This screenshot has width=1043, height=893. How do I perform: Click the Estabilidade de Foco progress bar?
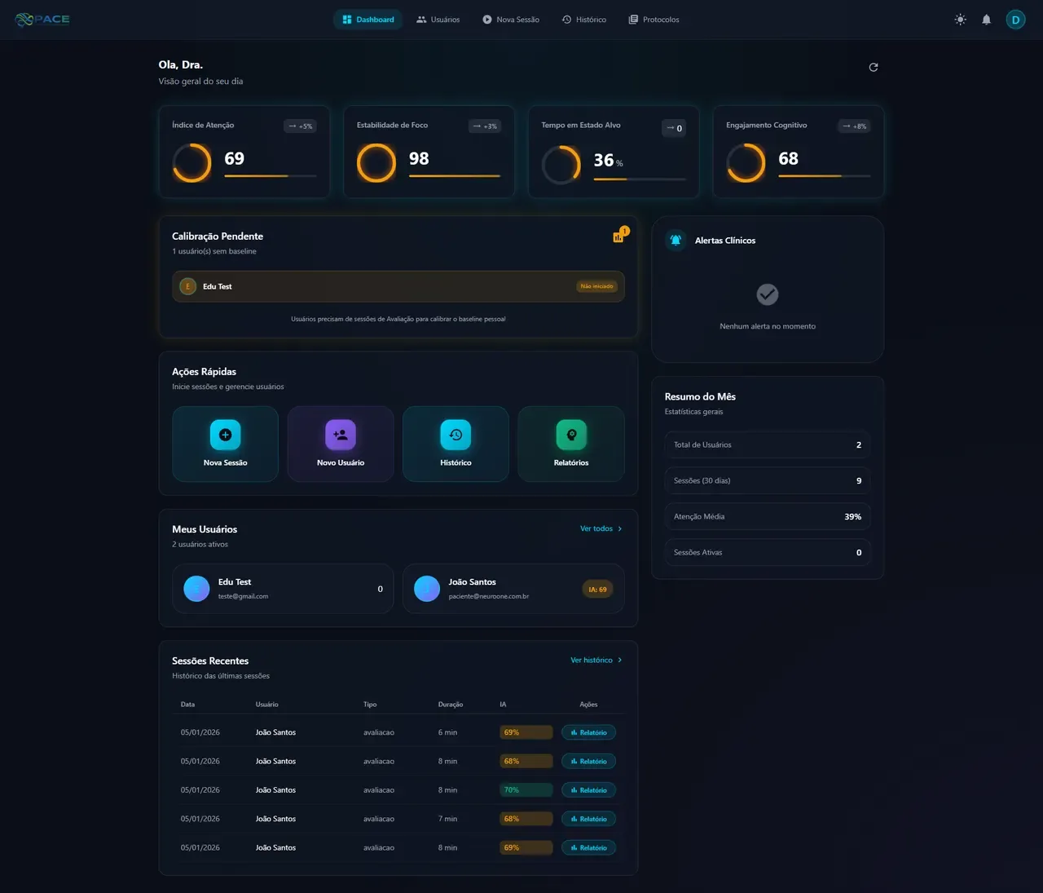(x=455, y=175)
